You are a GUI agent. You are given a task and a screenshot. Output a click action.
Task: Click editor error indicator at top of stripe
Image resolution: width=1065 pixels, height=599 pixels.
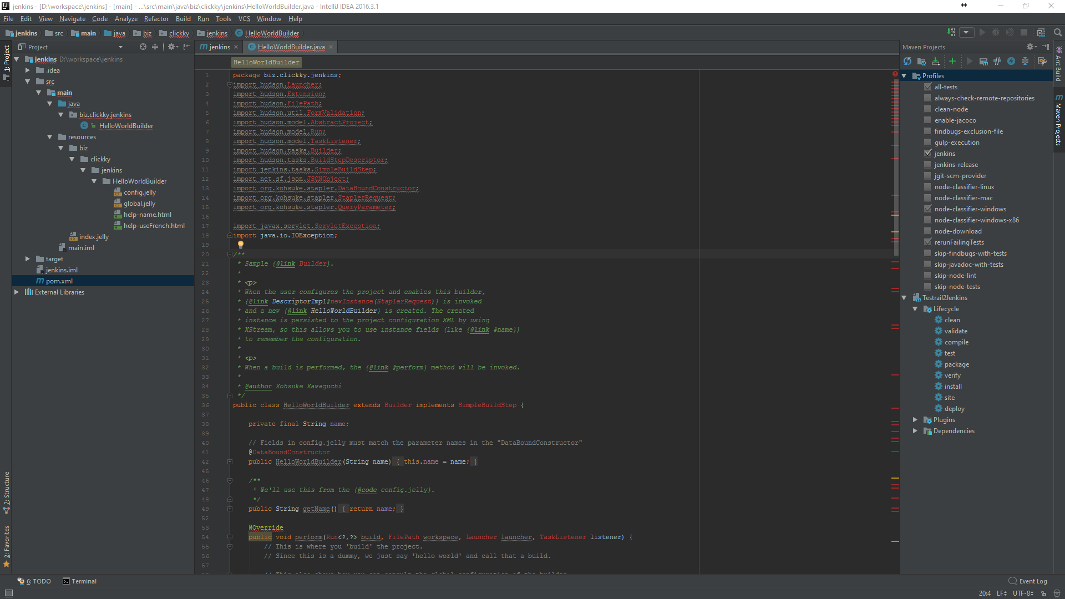(895, 74)
